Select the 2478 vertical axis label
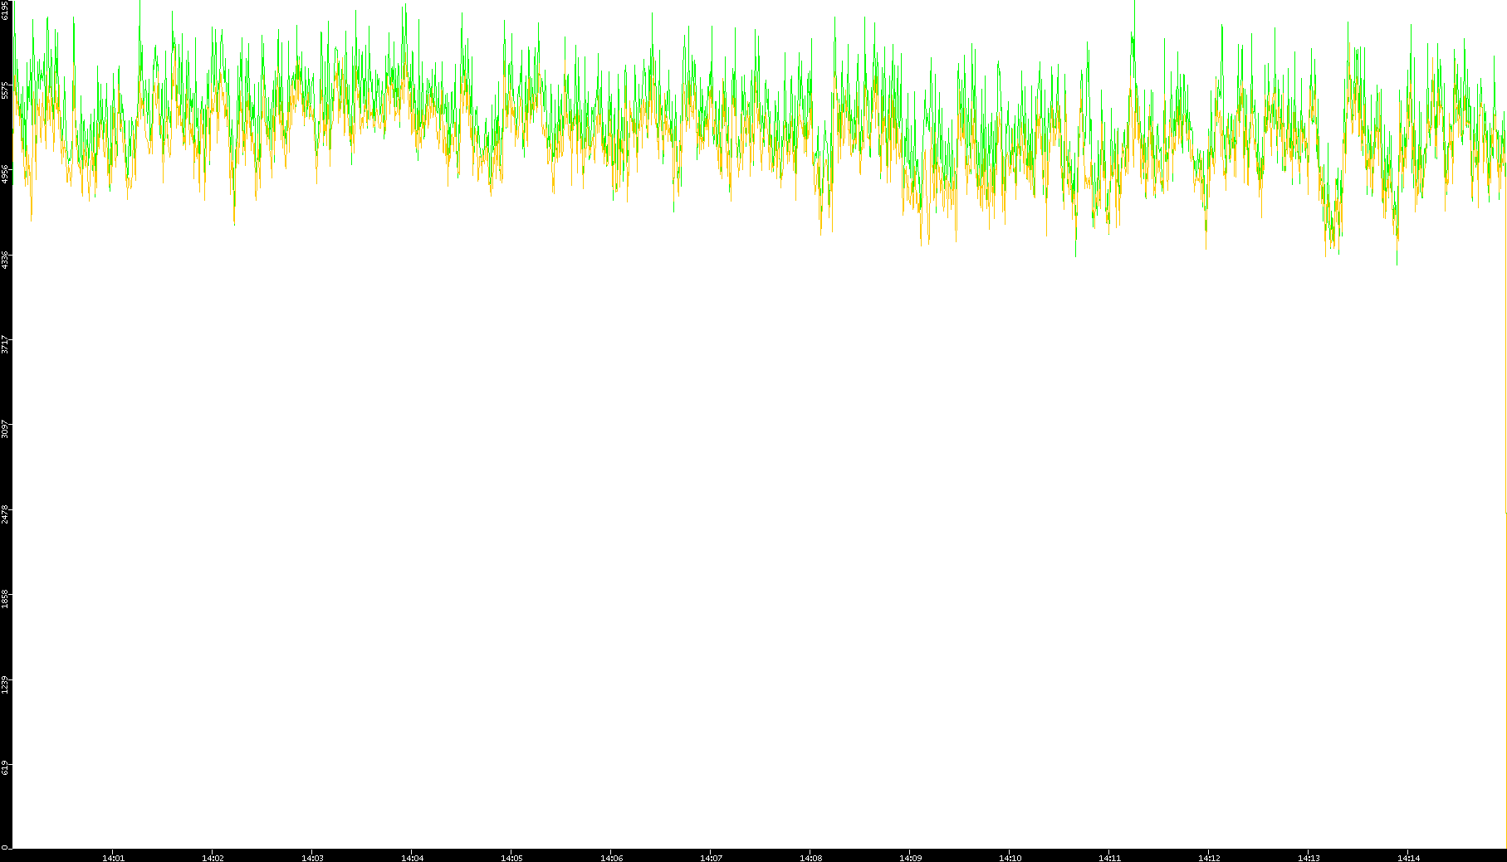This screenshot has height=862, width=1507. pyautogui.click(x=6, y=514)
